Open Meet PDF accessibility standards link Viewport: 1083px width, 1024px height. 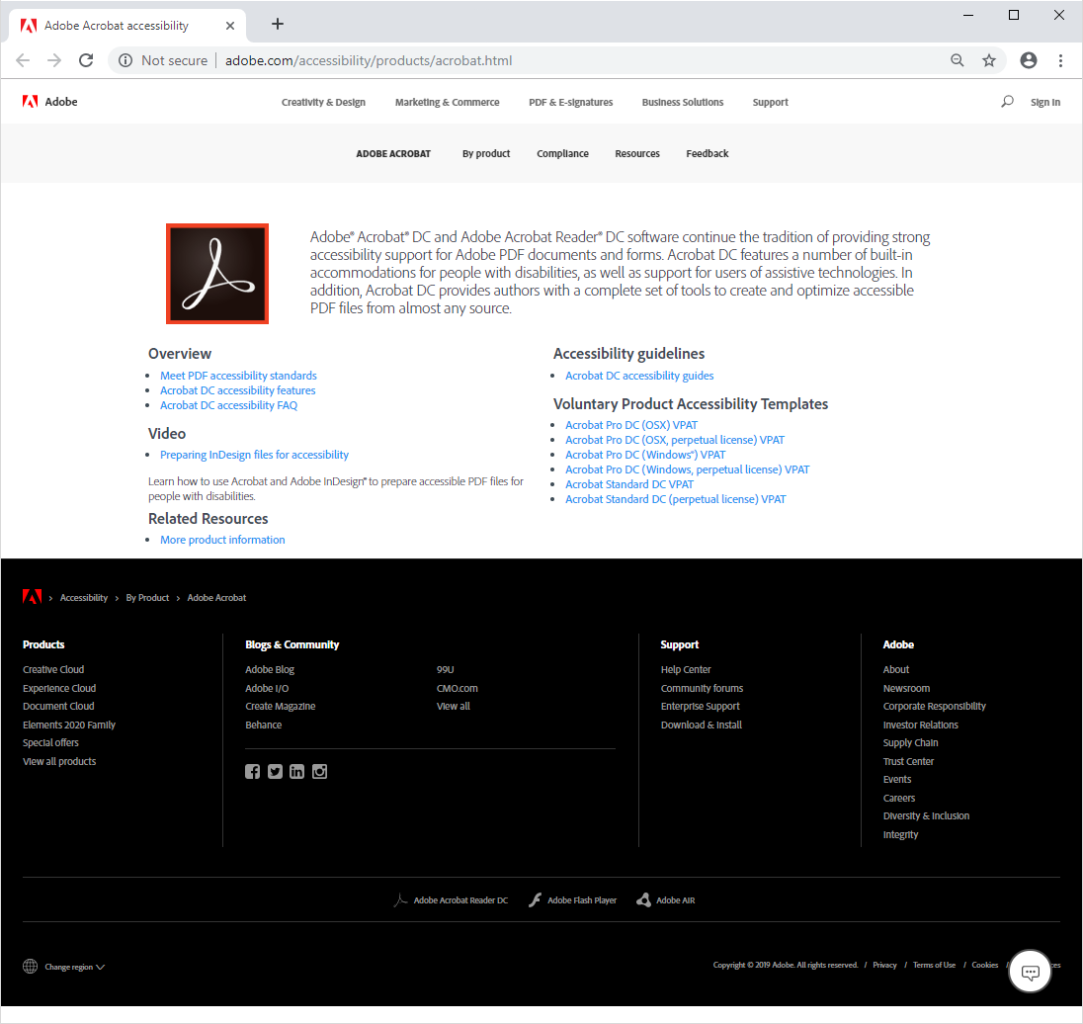[238, 376]
